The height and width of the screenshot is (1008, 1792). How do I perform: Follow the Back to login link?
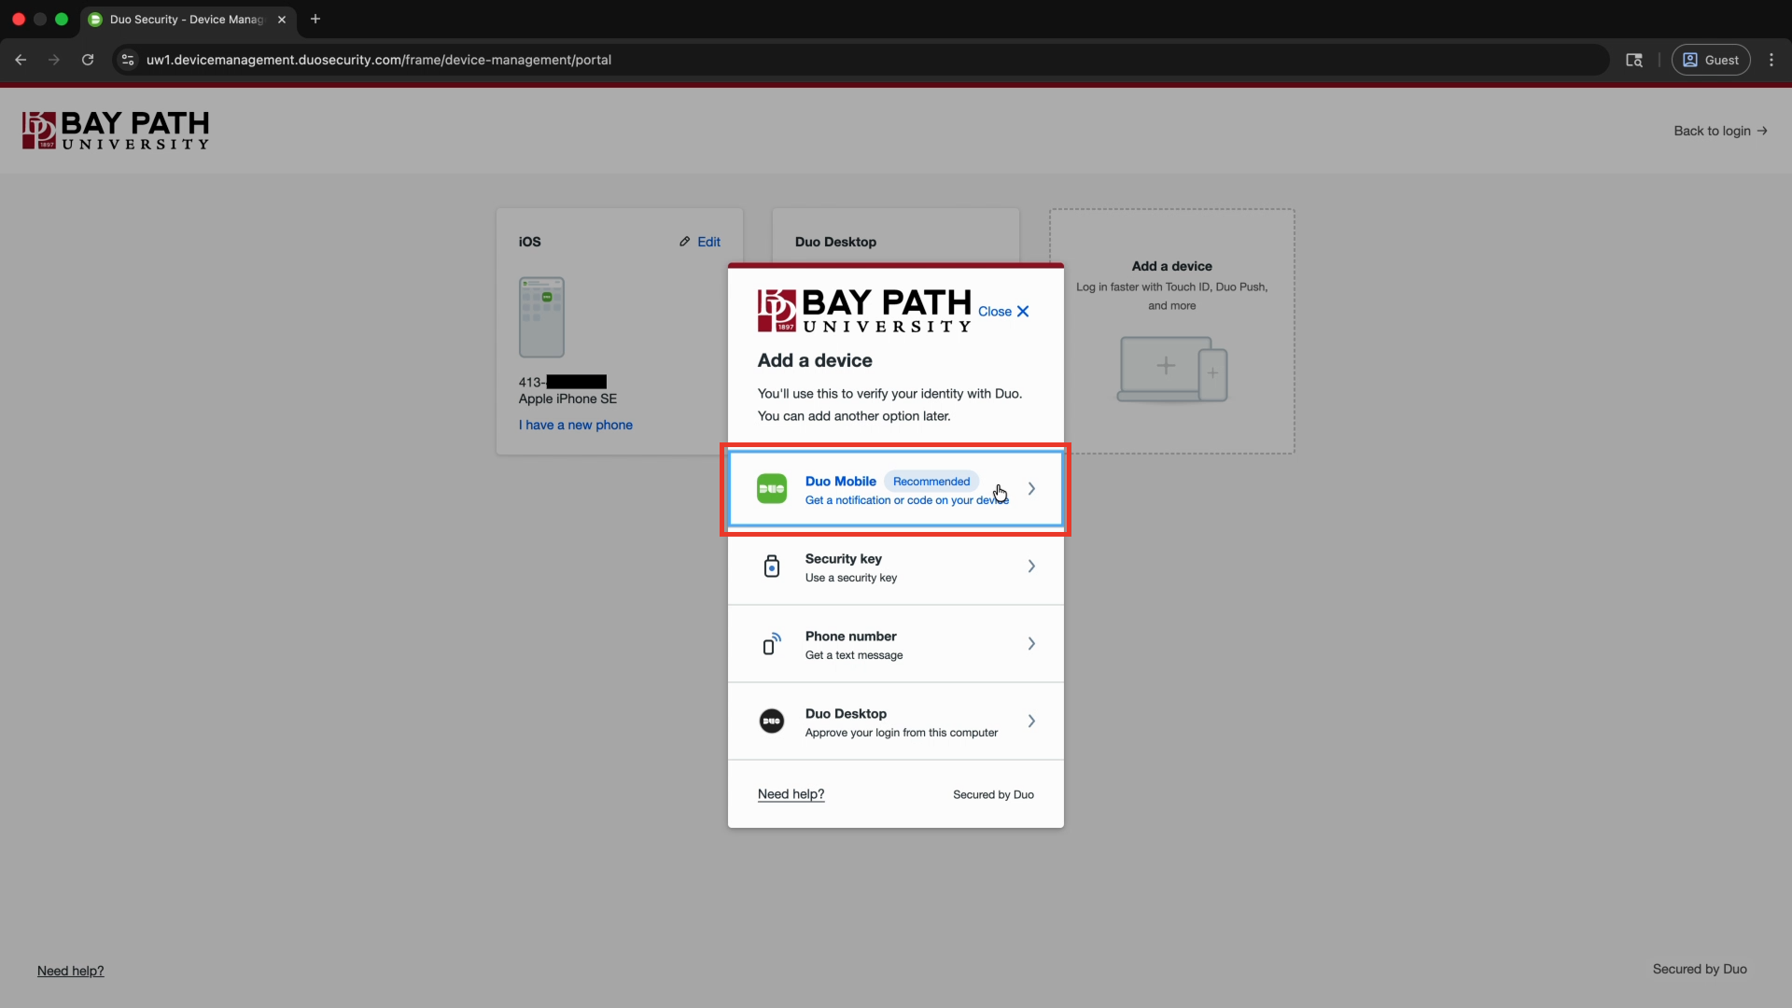(x=1720, y=131)
